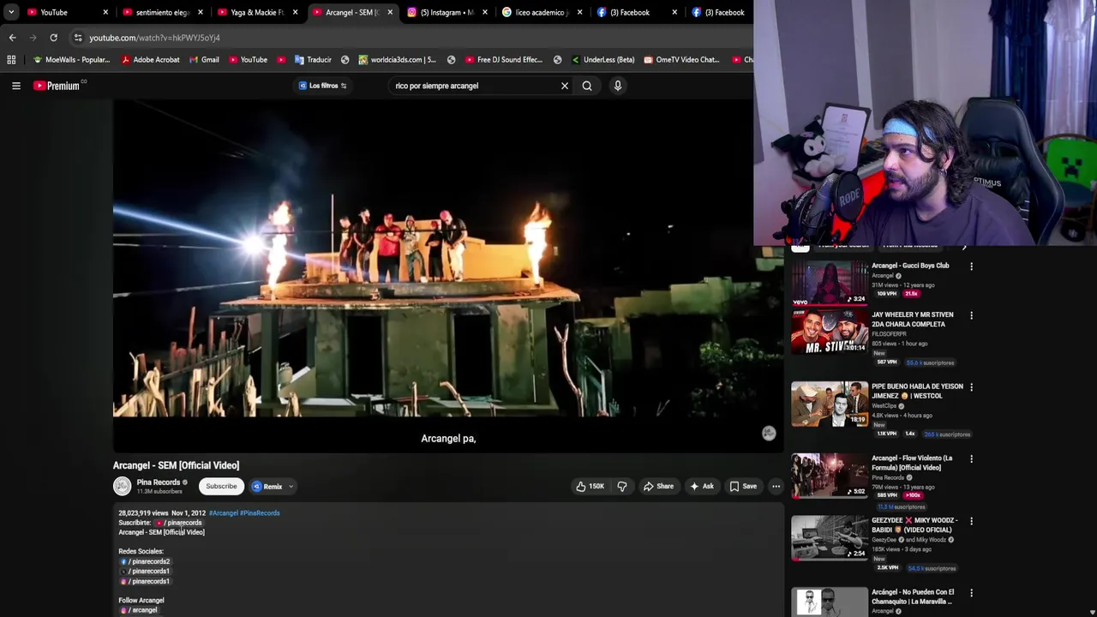Open the Flow Violento video title
Screen dimensions: 1097x617
[912, 463]
